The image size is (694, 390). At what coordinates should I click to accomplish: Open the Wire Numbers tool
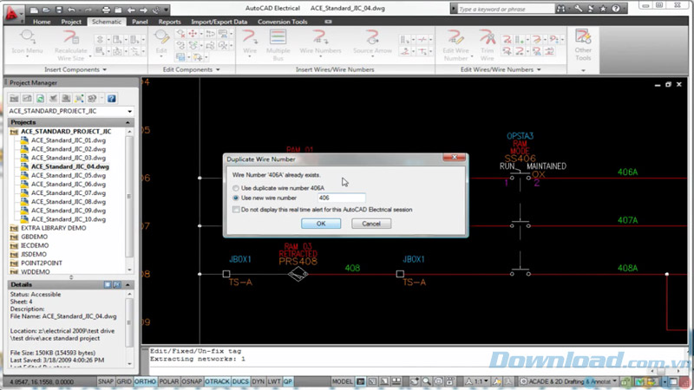(x=320, y=42)
